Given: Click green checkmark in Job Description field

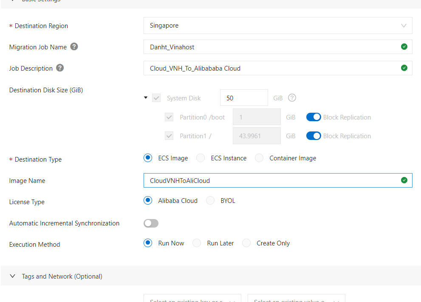Looking at the screenshot, I should click(x=404, y=68).
